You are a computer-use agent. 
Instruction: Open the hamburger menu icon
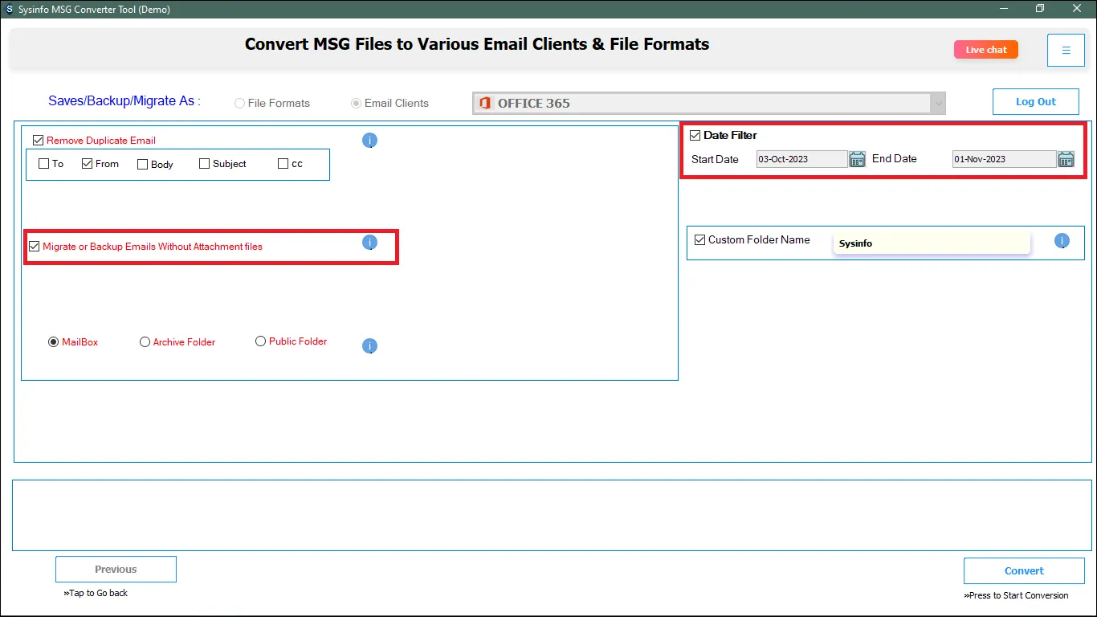(x=1066, y=51)
